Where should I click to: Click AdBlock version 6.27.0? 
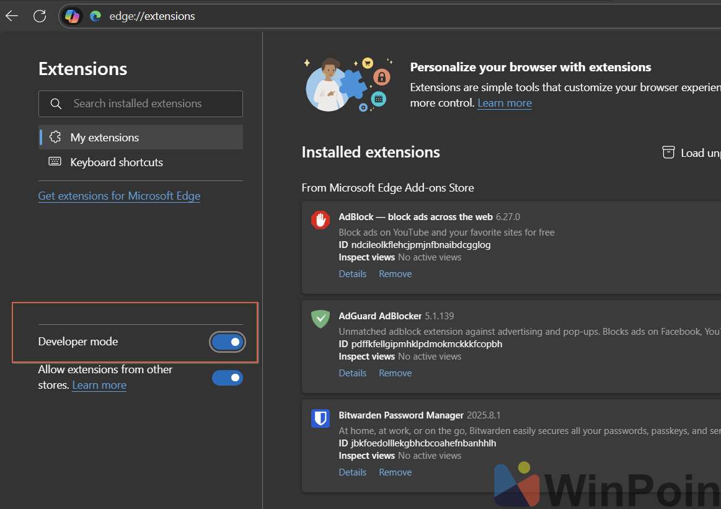pyautogui.click(x=508, y=216)
